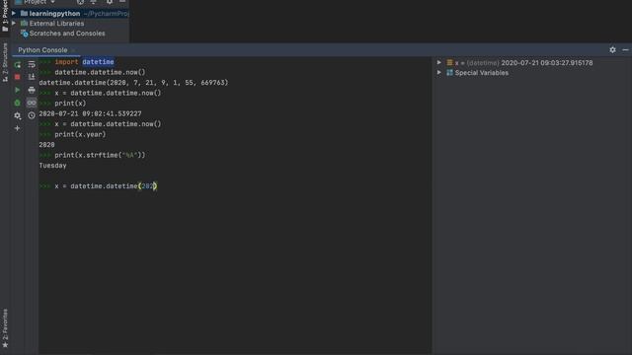Click the print(x.year) line
This screenshot has height=355, width=632.
(x=80, y=134)
